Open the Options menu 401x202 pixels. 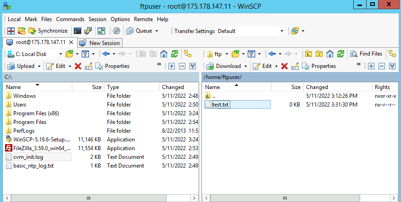120,19
